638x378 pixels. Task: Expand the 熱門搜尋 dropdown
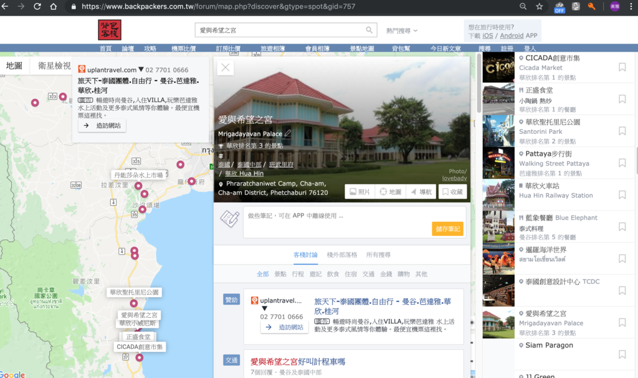tap(402, 31)
